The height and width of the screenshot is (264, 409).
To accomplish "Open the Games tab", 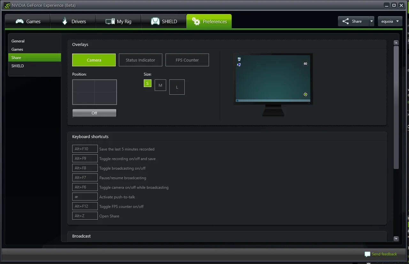I will coord(27,21).
